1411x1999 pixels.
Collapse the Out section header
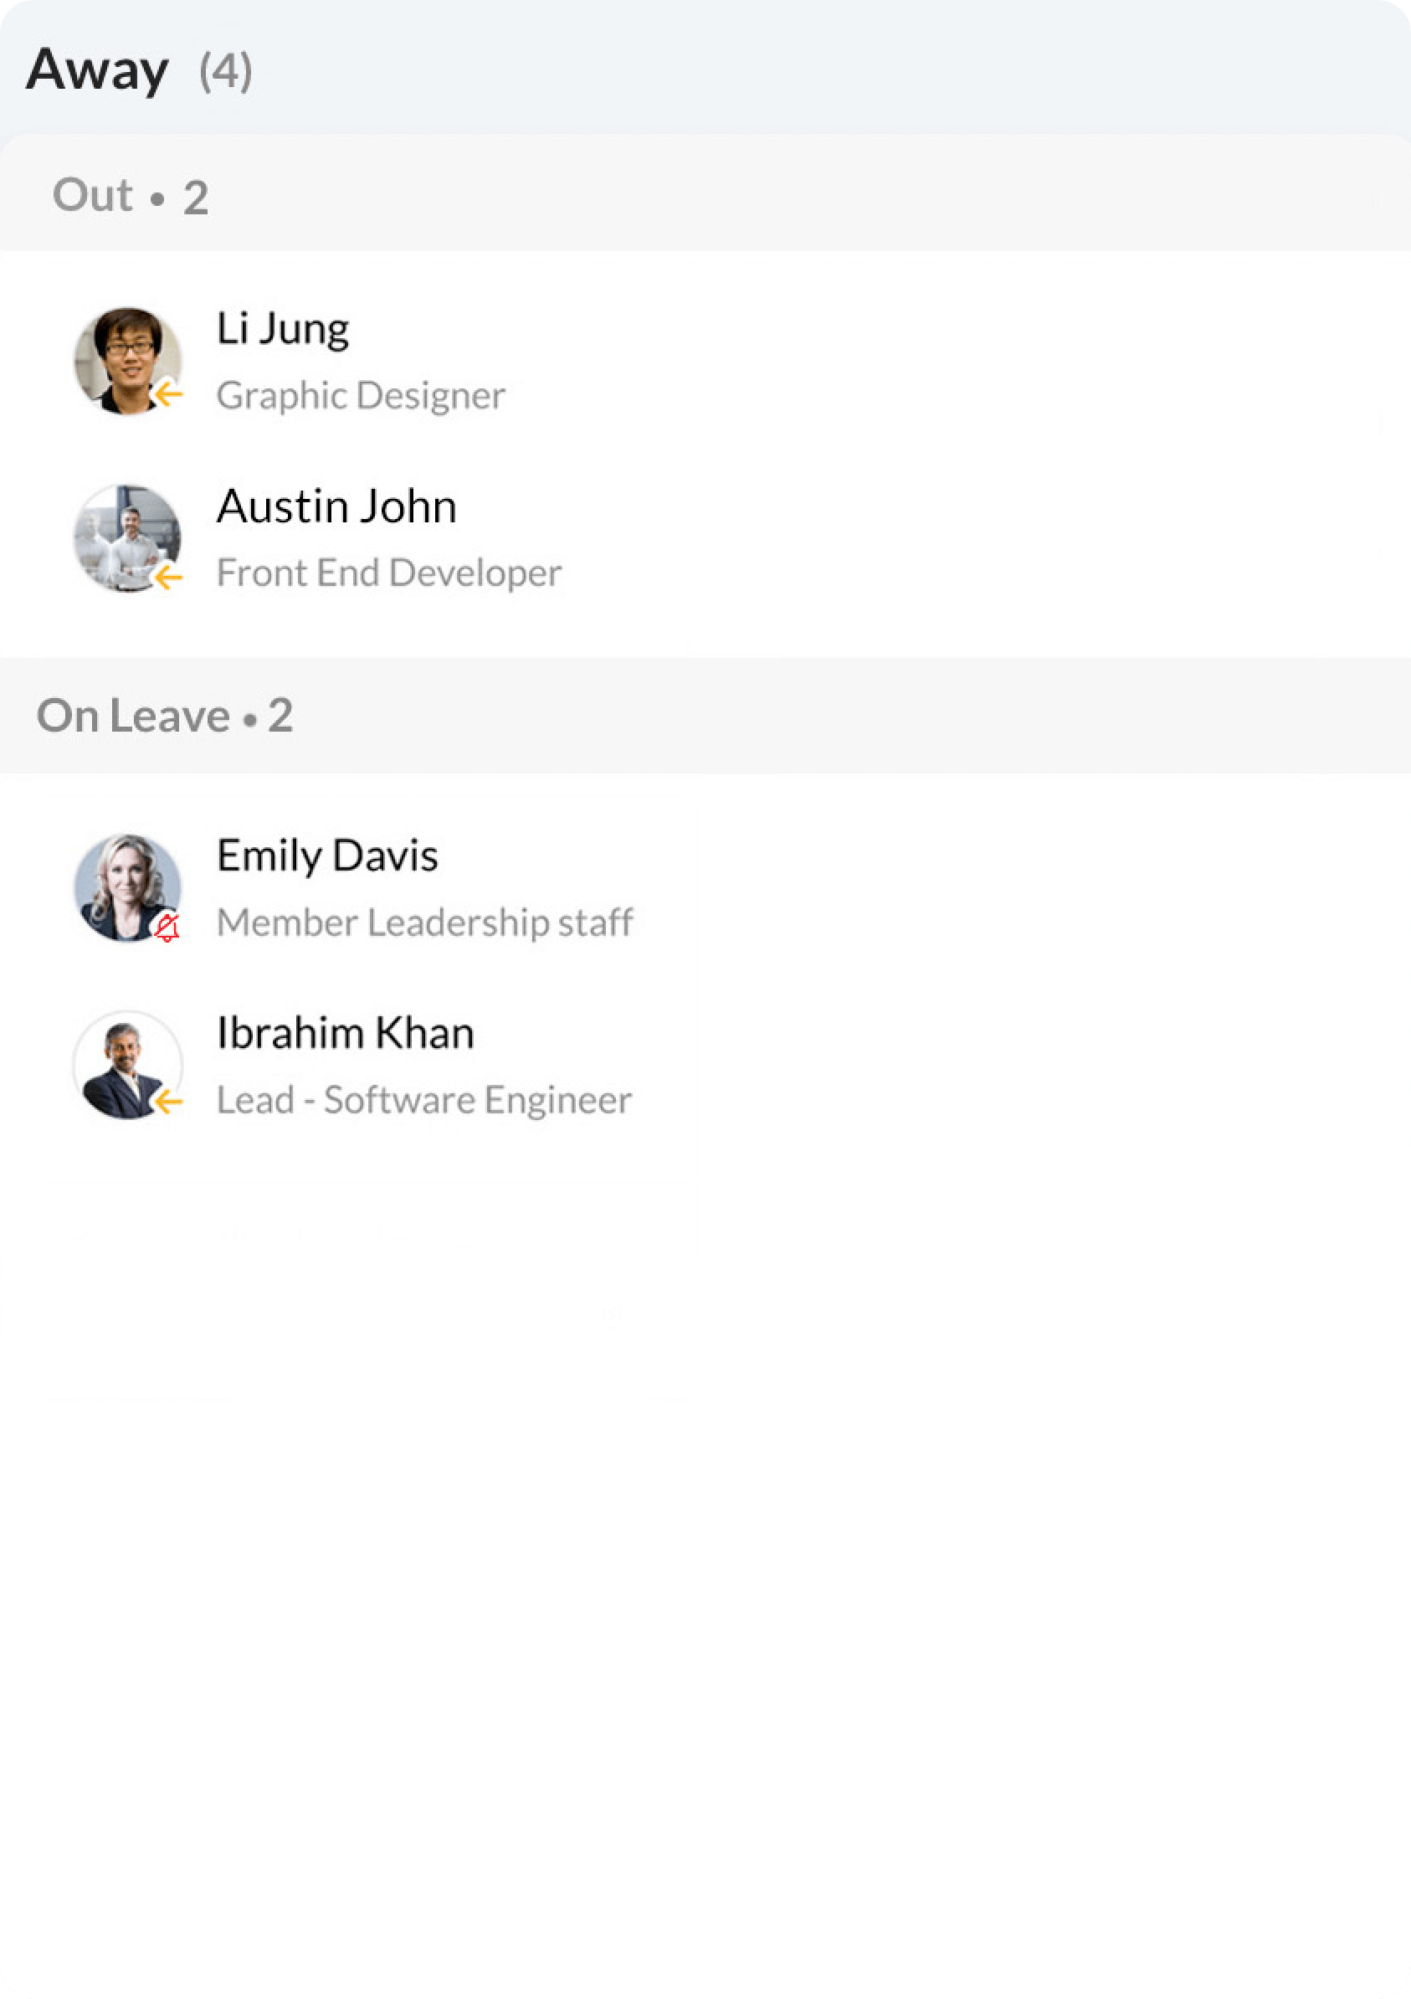pos(131,195)
